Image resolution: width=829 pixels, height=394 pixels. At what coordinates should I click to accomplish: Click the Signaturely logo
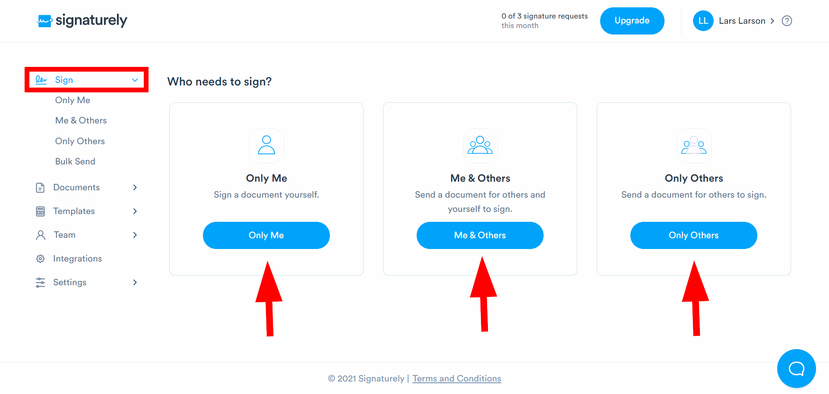82,20
